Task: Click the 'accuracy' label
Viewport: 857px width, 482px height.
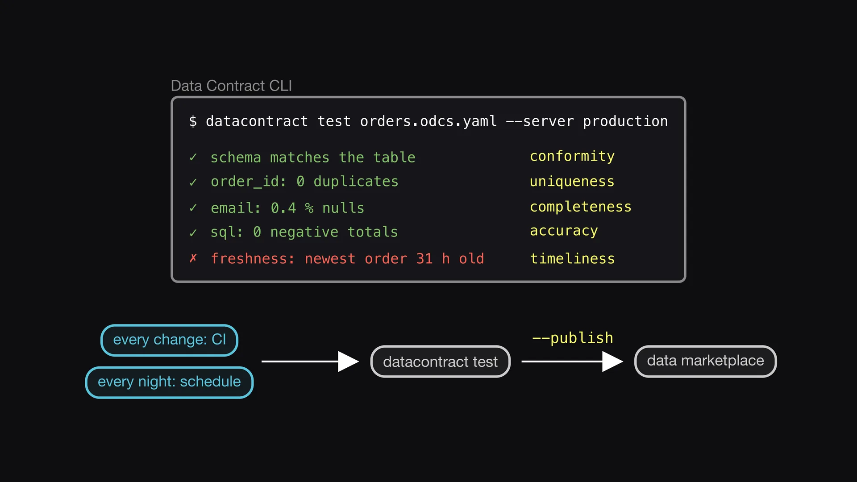Action: [564, 231]
